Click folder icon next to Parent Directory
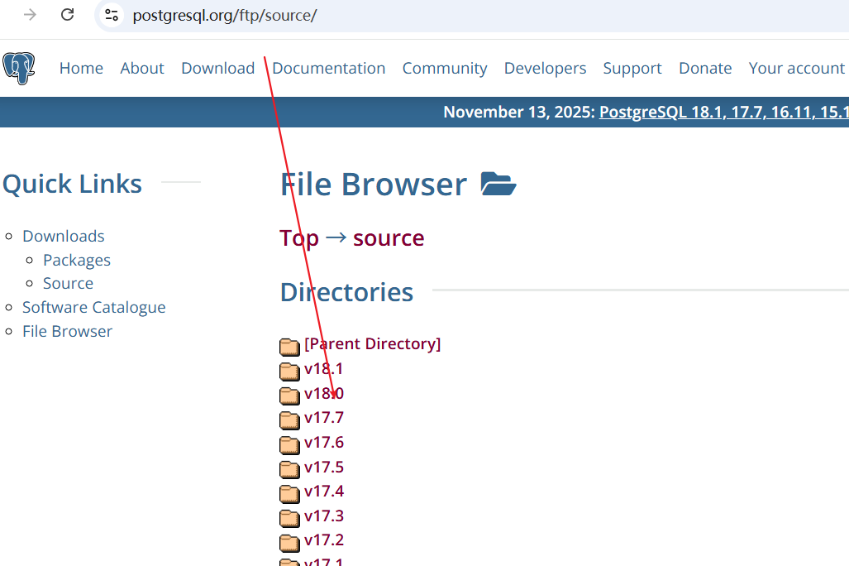The image size is (849, 566). 289,347
